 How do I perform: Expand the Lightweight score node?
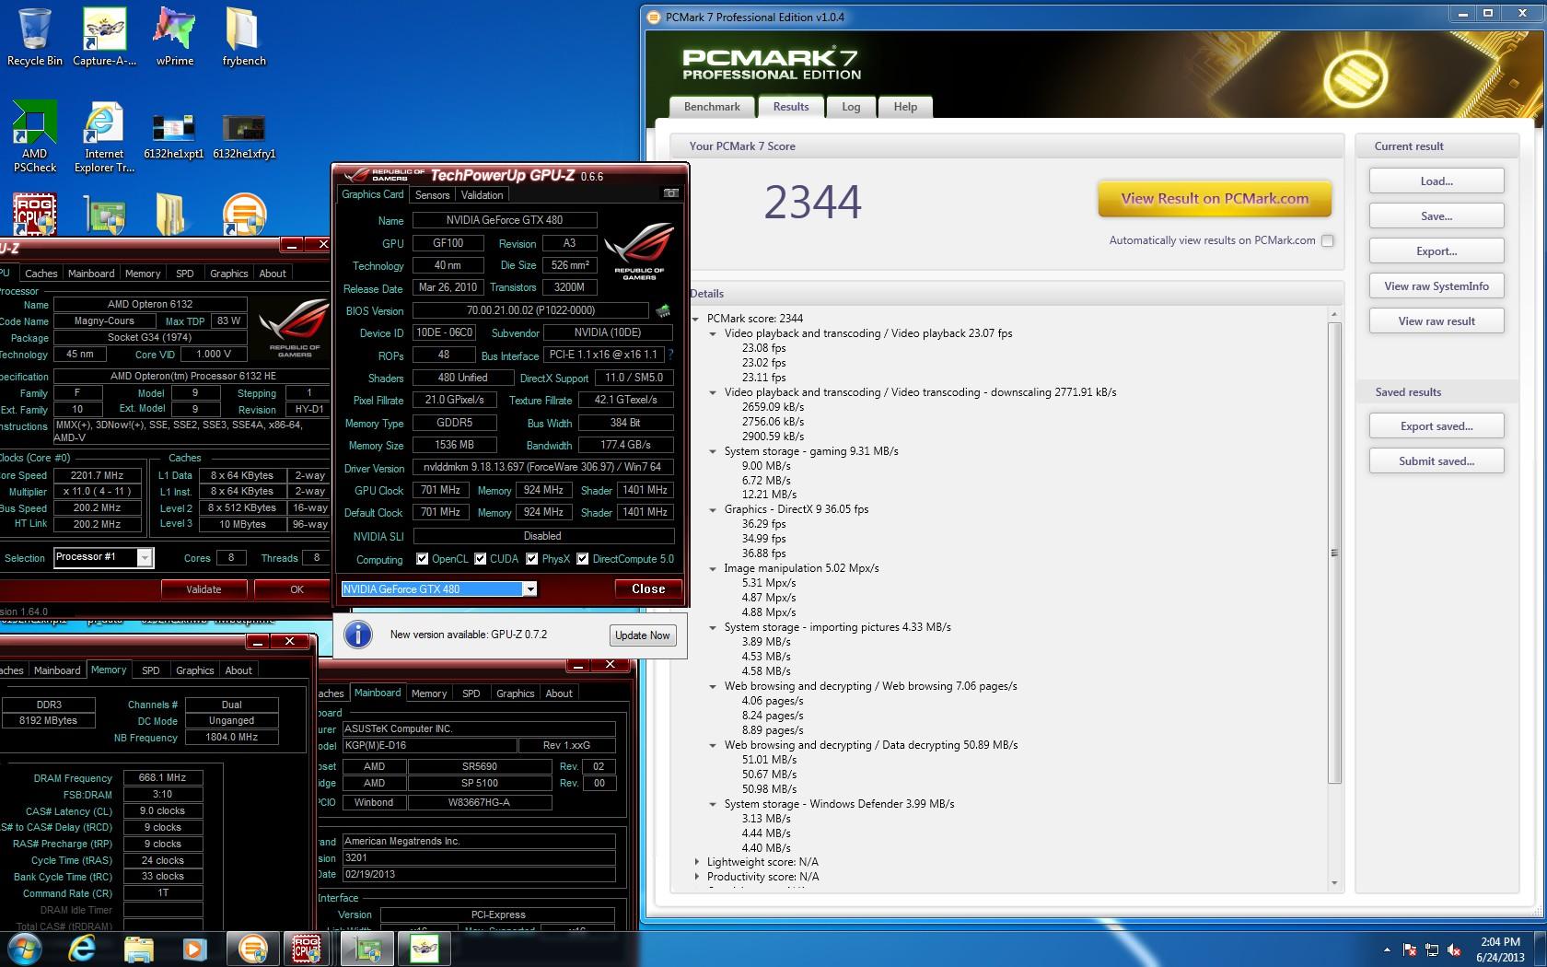(x=696, y=862)
